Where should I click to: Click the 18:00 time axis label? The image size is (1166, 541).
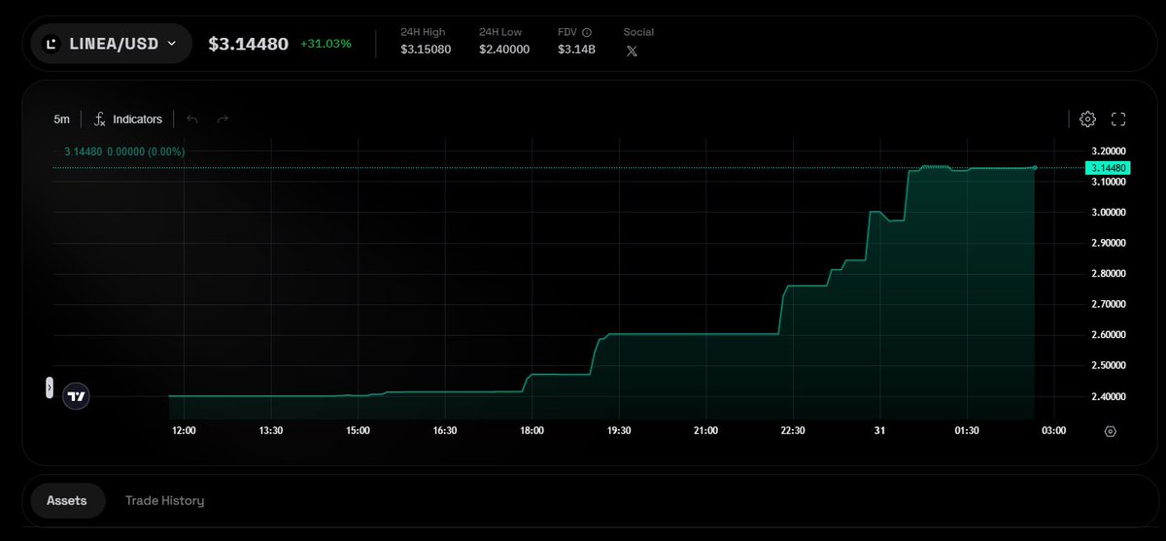532,431
